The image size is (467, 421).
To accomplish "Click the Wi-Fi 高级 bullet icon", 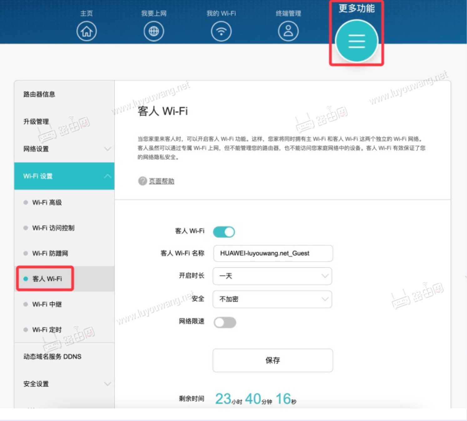I will [x=25, y=202].
